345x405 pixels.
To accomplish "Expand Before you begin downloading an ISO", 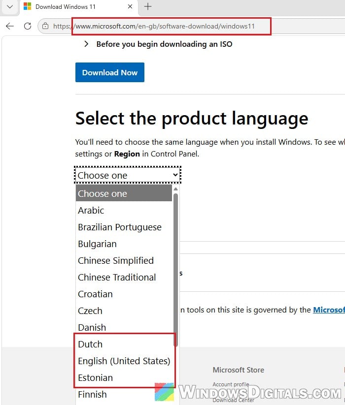I will pos(158,44).
